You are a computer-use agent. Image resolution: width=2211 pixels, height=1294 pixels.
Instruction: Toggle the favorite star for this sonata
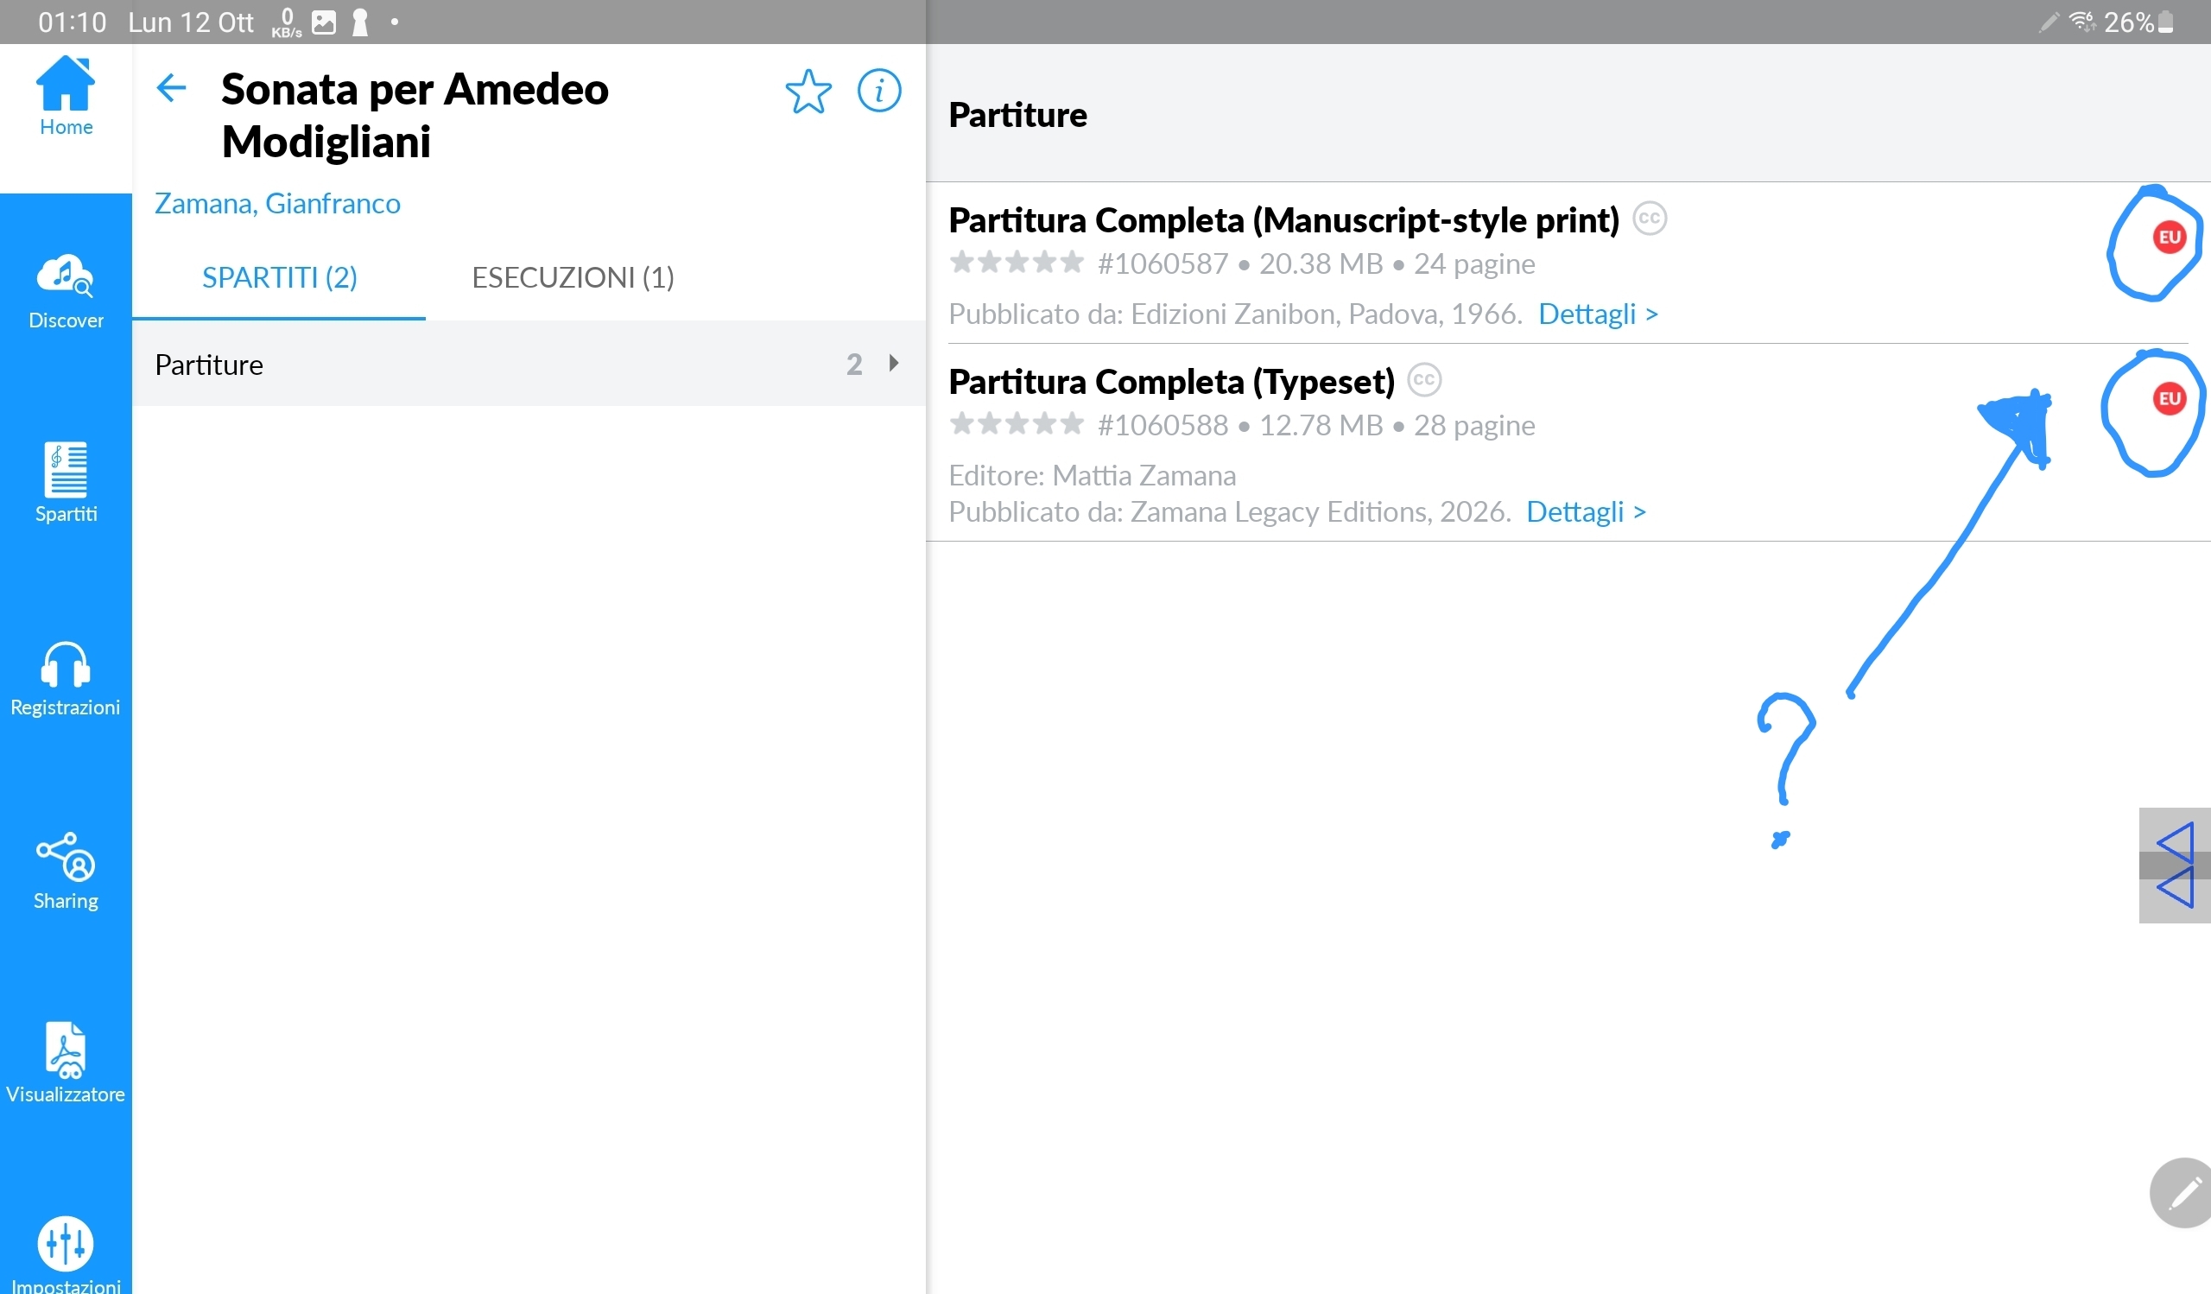[808, 92]
